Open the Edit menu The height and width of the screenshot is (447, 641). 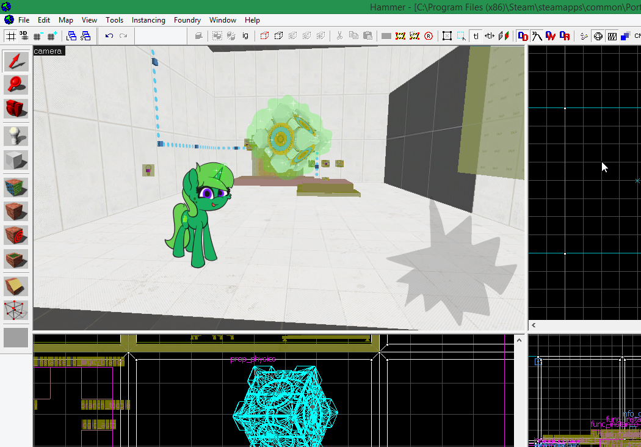coord(44,20)
